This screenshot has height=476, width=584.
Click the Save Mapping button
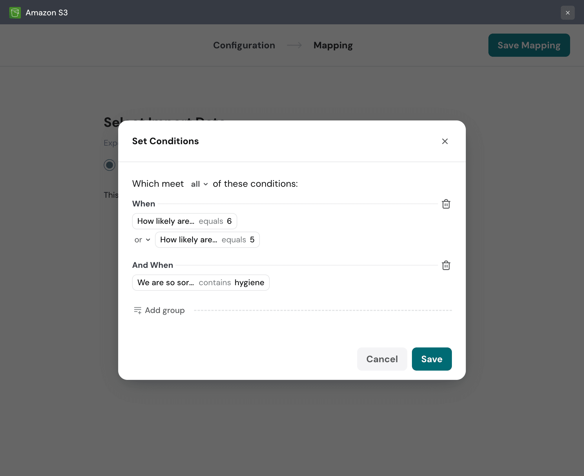(x=529, y=45)
